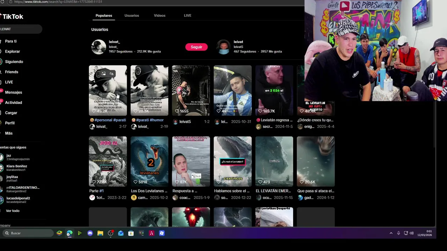Viewport: 447px width, 251px height.
Task: Click the Seguir button for leivat_
Action: pyautogui.click(x=196, y=47)
